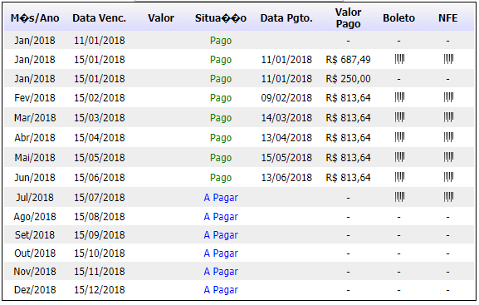The height and width of the screenshot is (305, 479).
Task: Click the Boleto column header
Action: 398,18
